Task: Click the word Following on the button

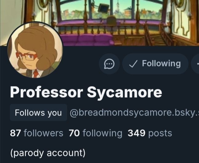Action: [161, 64]
